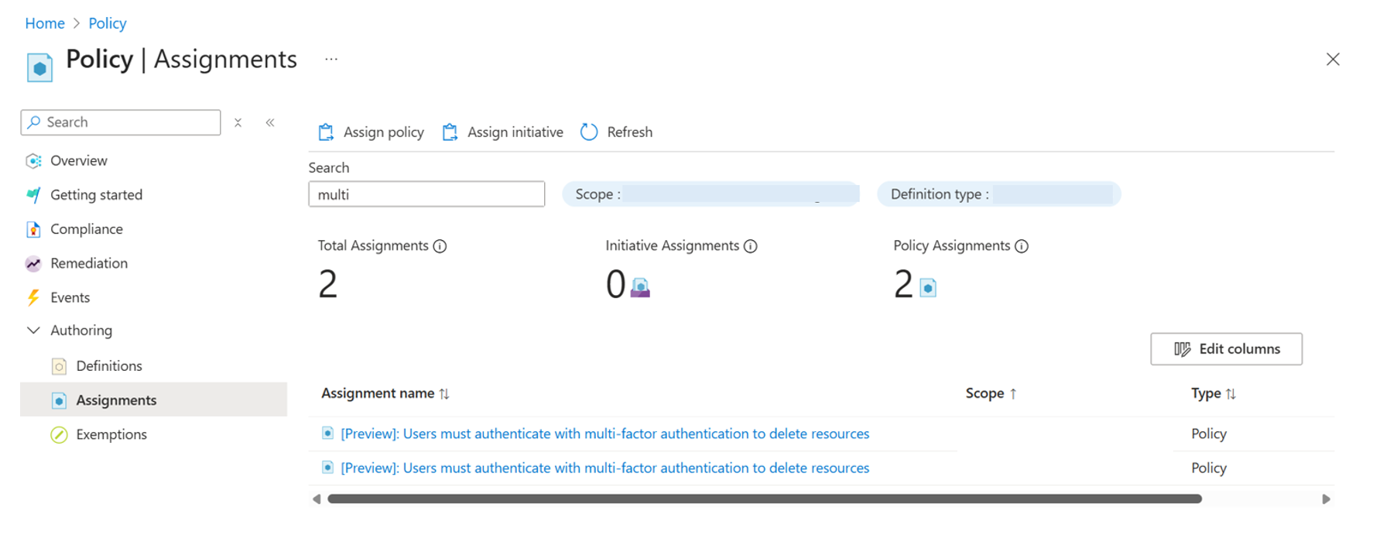Open the first multi-factor authentication assignment
The image size is (1380, 542).
(x=604, y=434)
